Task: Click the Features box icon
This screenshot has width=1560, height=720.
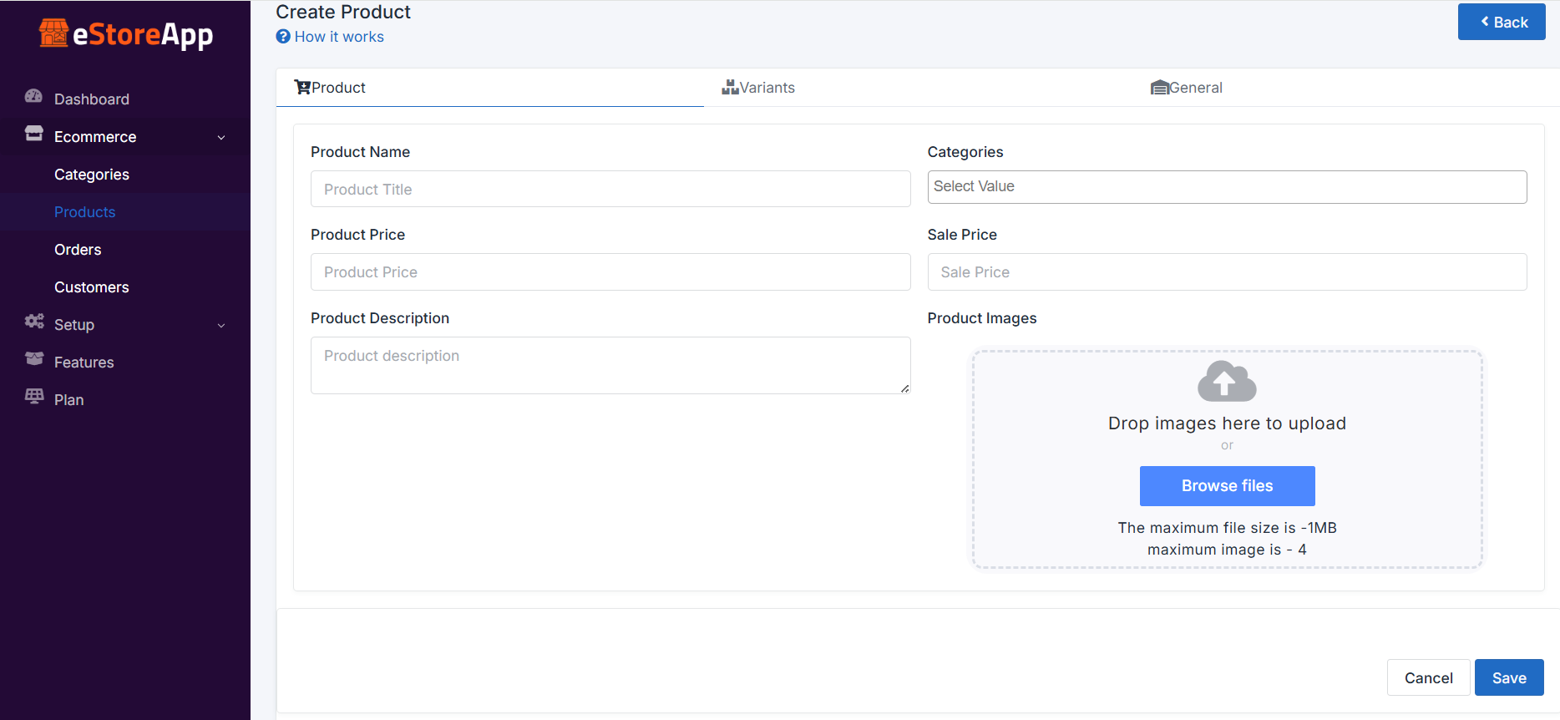Action: [x=34, y=359]
